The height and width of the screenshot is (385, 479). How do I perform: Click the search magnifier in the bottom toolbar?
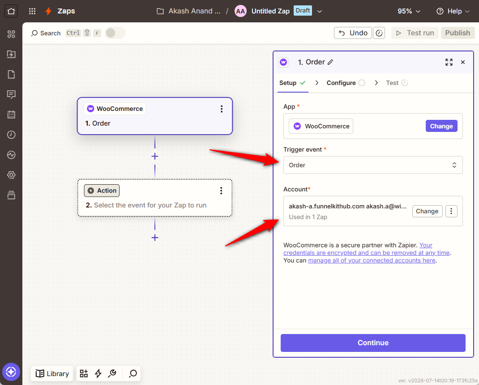point(133,373)
